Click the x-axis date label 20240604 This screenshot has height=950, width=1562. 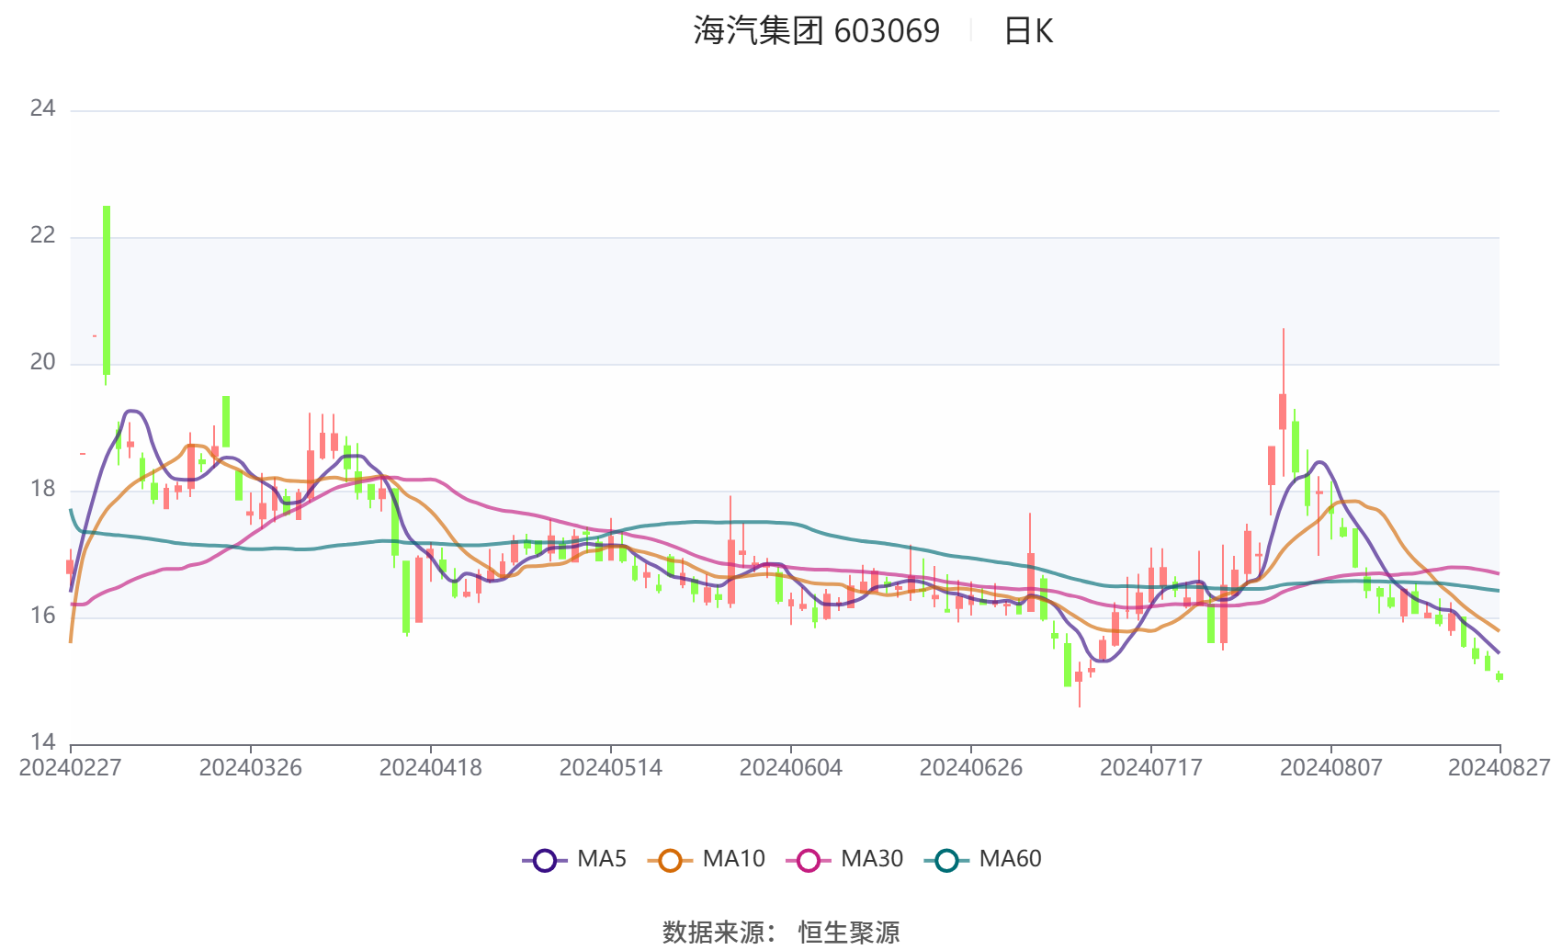790,768
